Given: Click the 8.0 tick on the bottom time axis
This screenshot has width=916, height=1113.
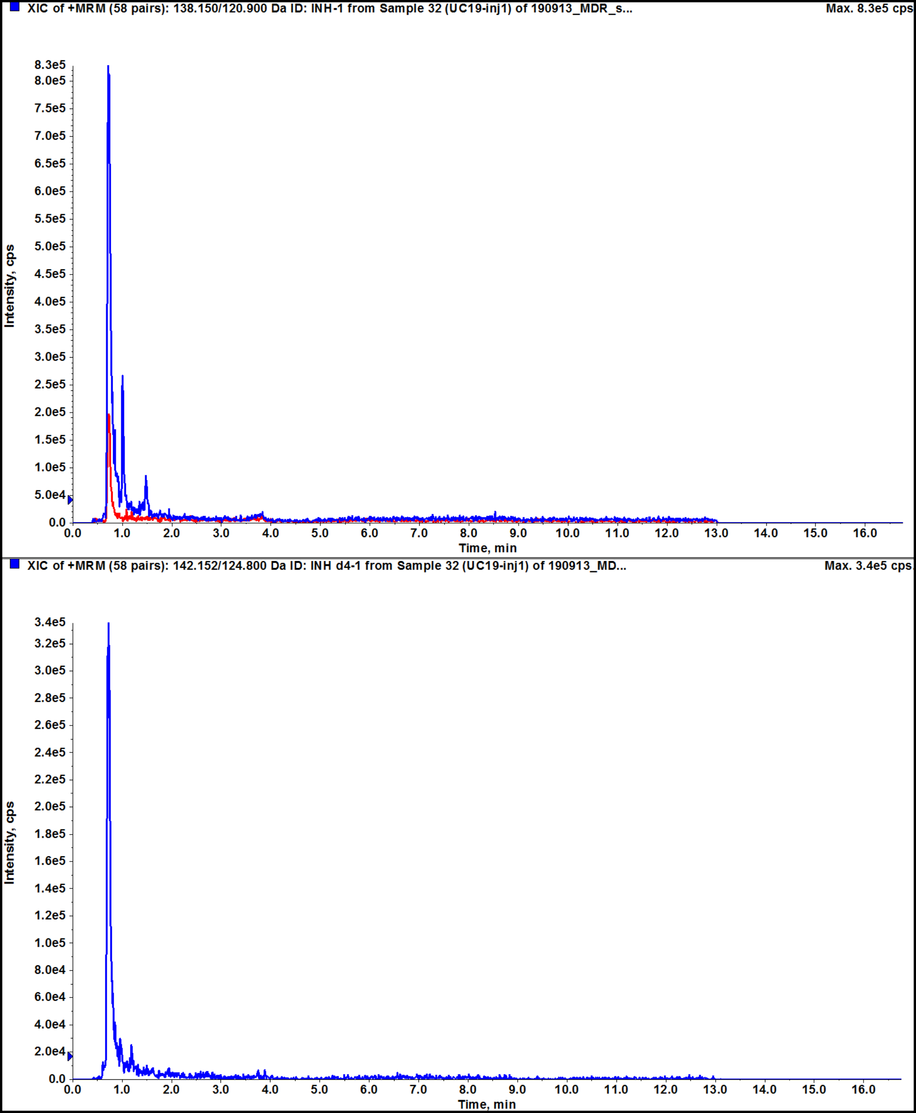Looking at the screenshot, I should (x=468, y=1090).
